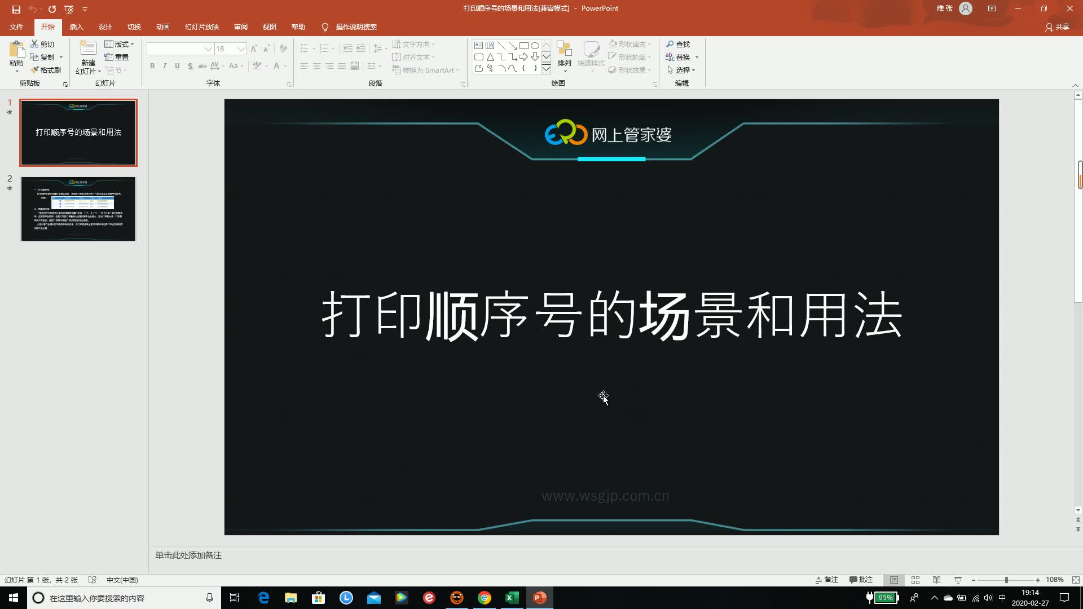
Task: Select the right arrow shape in gallery
Action: [523, 57]
